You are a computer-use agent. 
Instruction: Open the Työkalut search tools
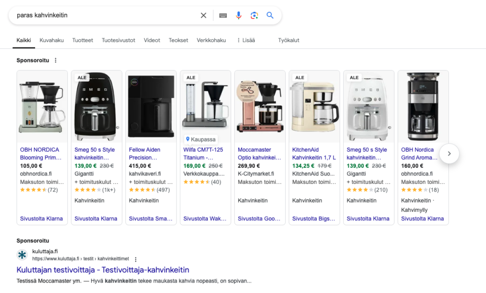289,40
